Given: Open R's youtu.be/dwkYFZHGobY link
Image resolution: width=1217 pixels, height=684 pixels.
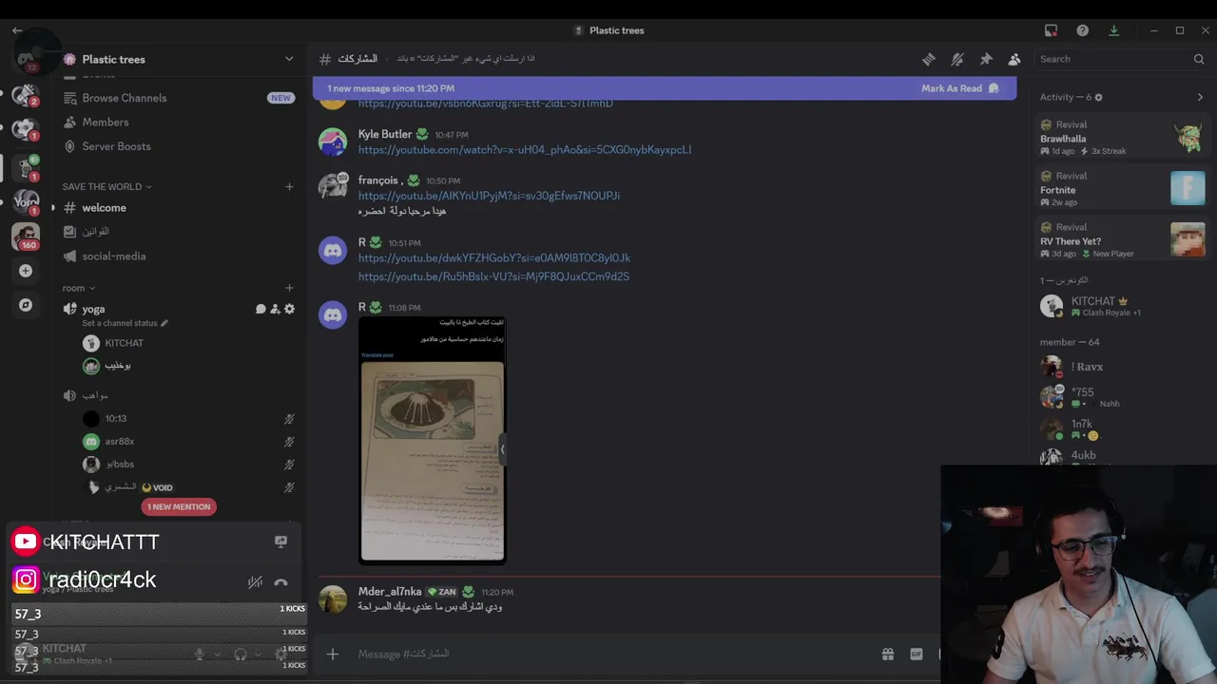Looking at the screenshot, I should (x=494, y=258).
